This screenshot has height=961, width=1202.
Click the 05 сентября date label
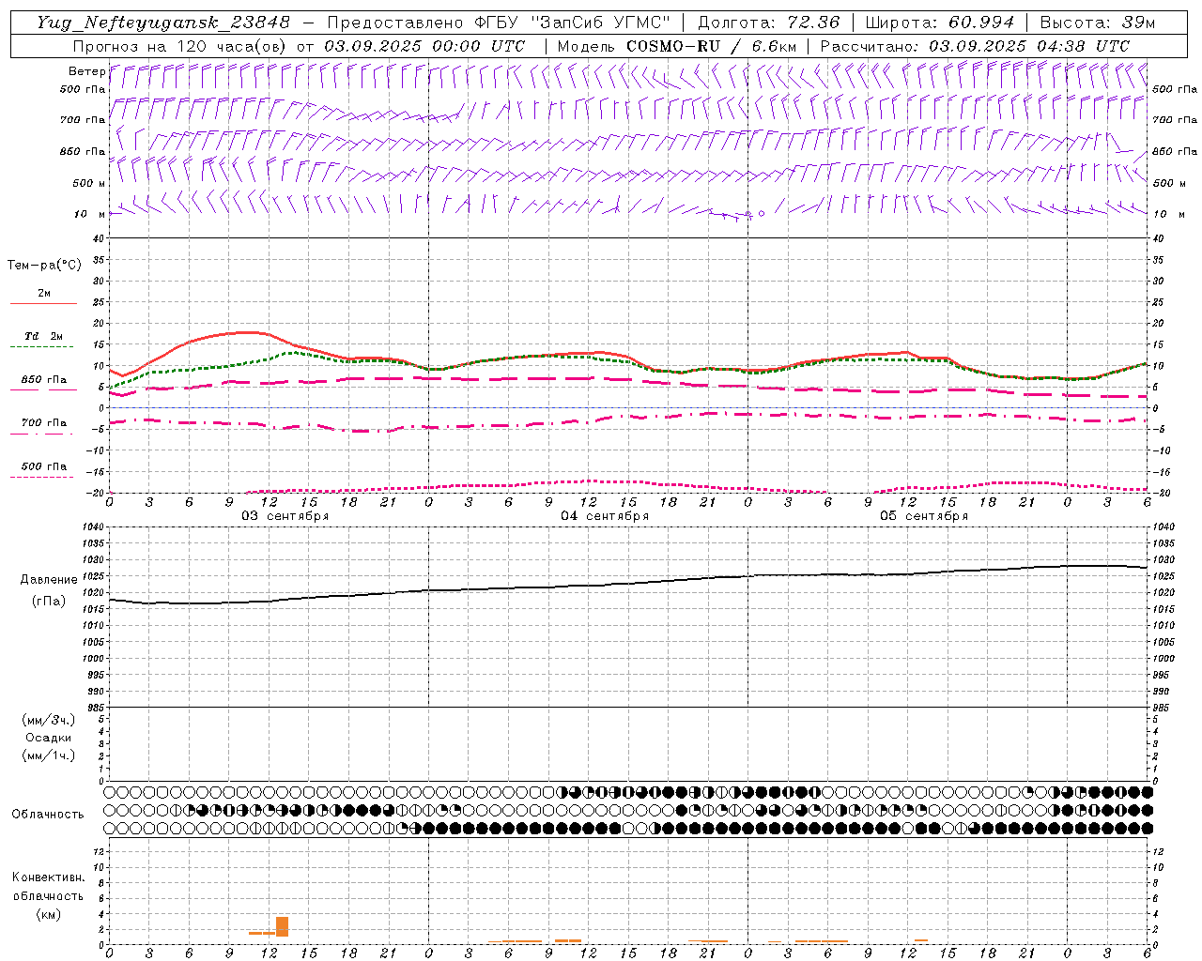[924, 516]
